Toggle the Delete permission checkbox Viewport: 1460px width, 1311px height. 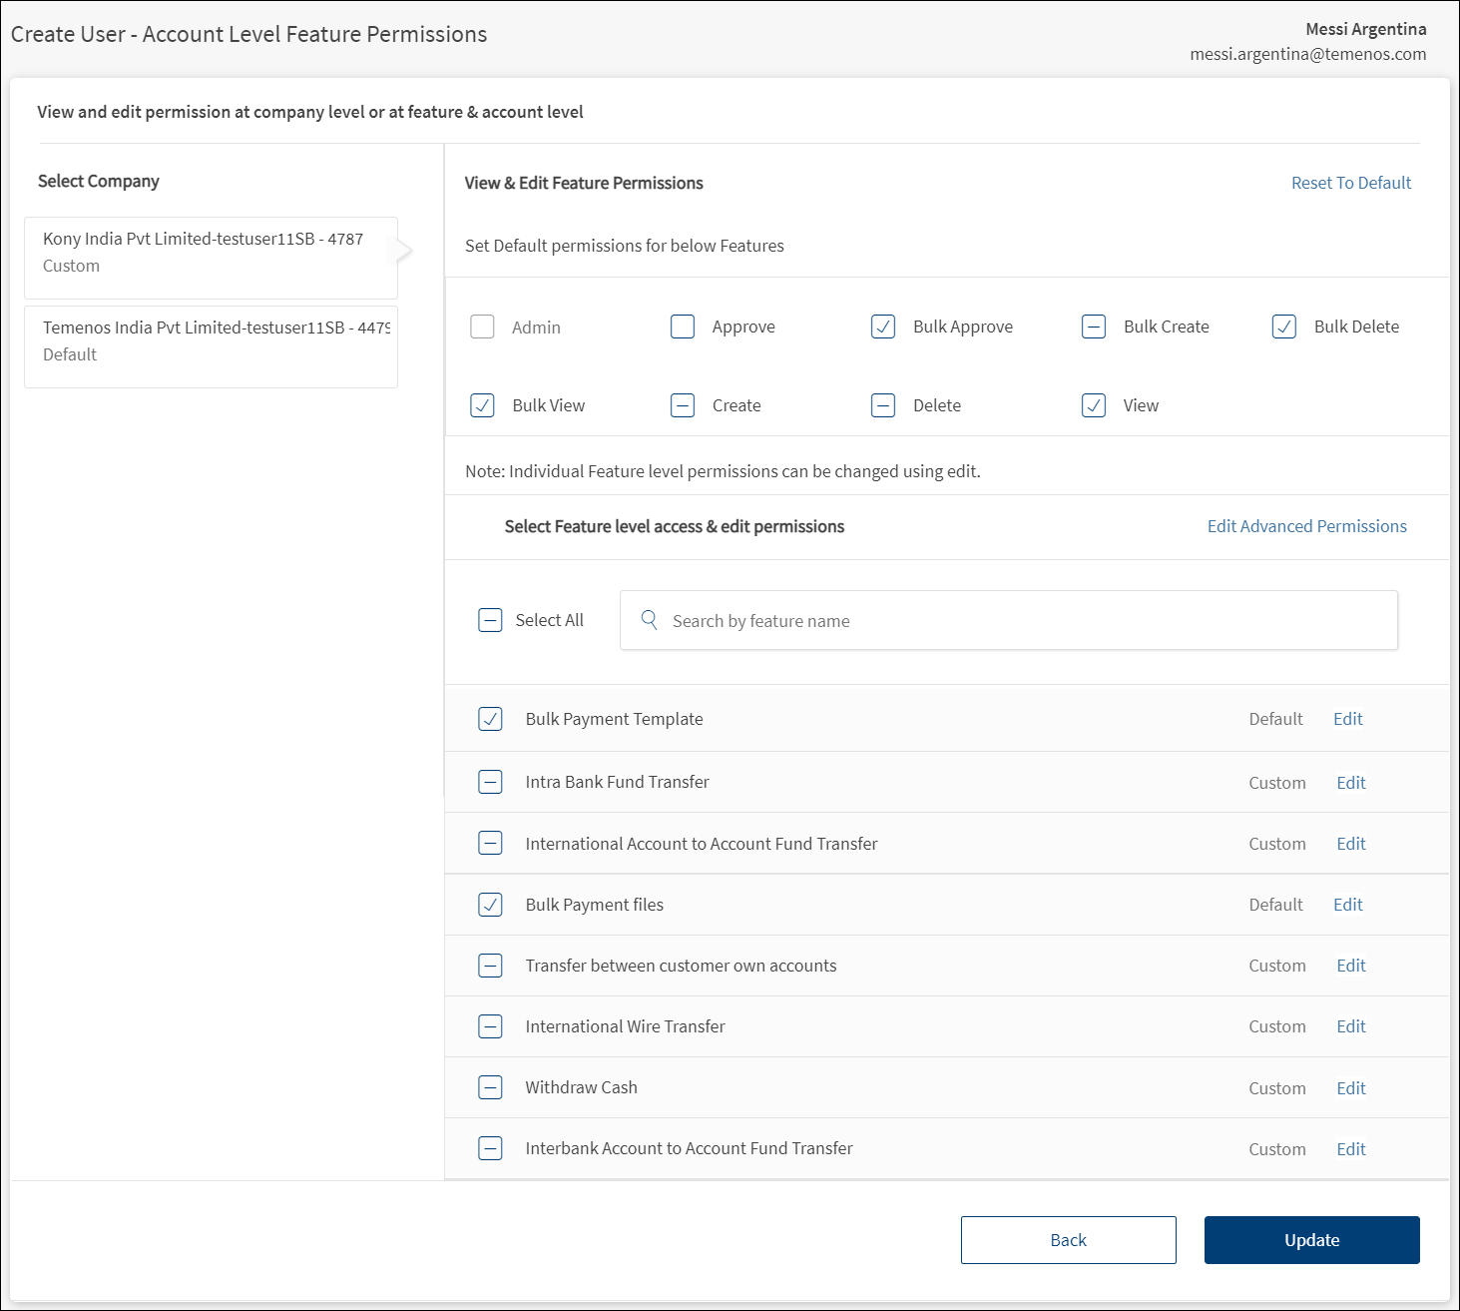[883, 405]
